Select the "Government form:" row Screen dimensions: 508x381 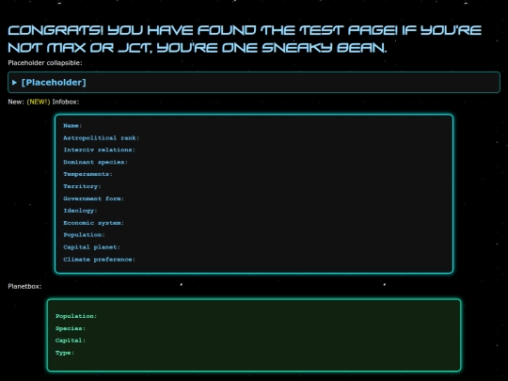click(x=94, y=198)
